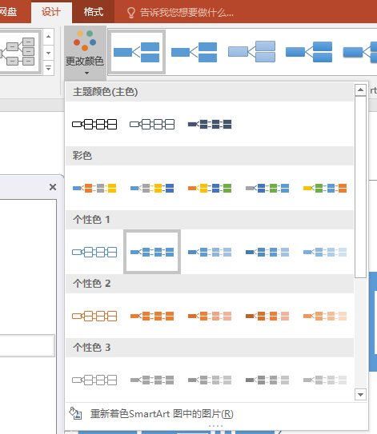Image resolution: width=377 pixels, height=434 pixels.
Task: Click the gallery resize grip dots
Action: 216,426
